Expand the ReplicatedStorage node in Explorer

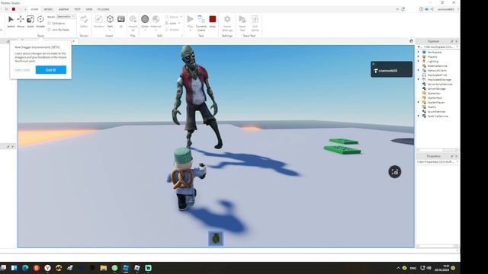(x=419, y=79)
